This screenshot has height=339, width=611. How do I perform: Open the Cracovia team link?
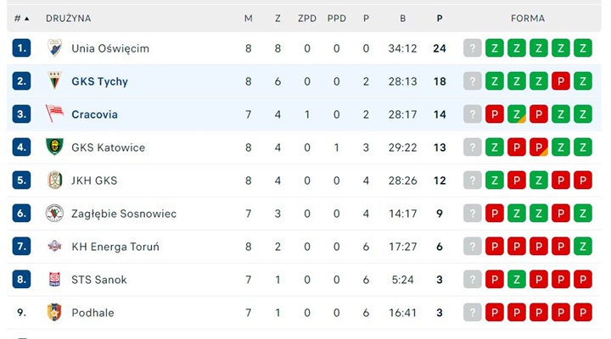[95, 114]
